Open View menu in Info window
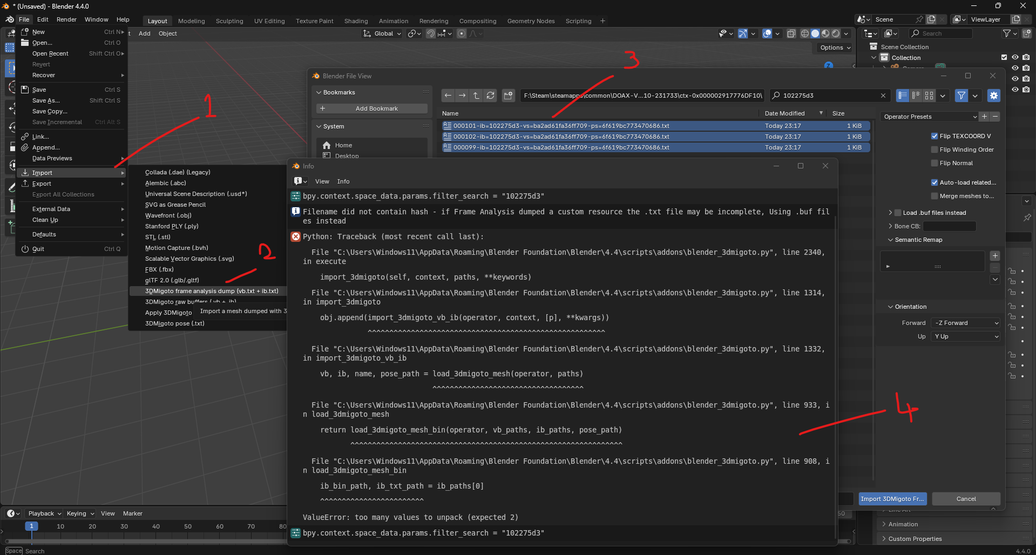 [322, 181]
